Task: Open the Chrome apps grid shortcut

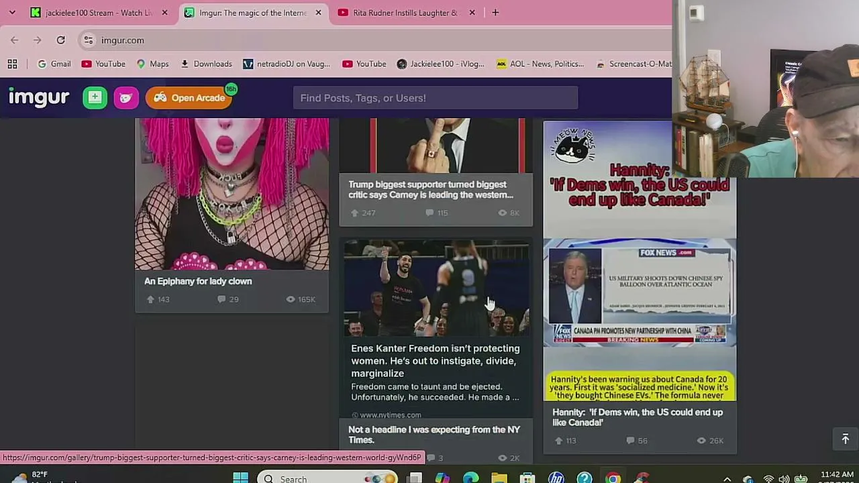Action: click(12, 64)
